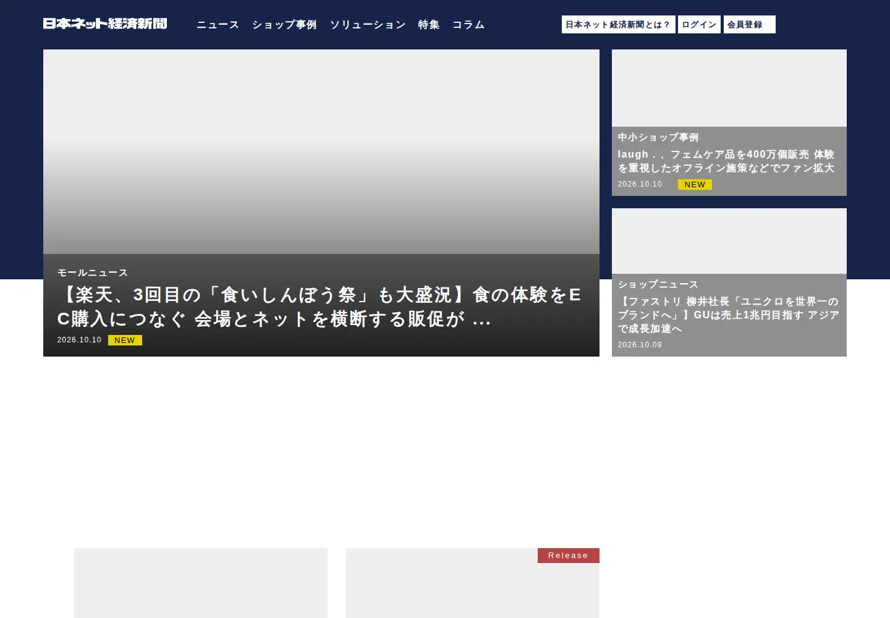Click the red Release badge
This screenshot has width=890, height=618.
pyautogui.click(x=569, y=556)
